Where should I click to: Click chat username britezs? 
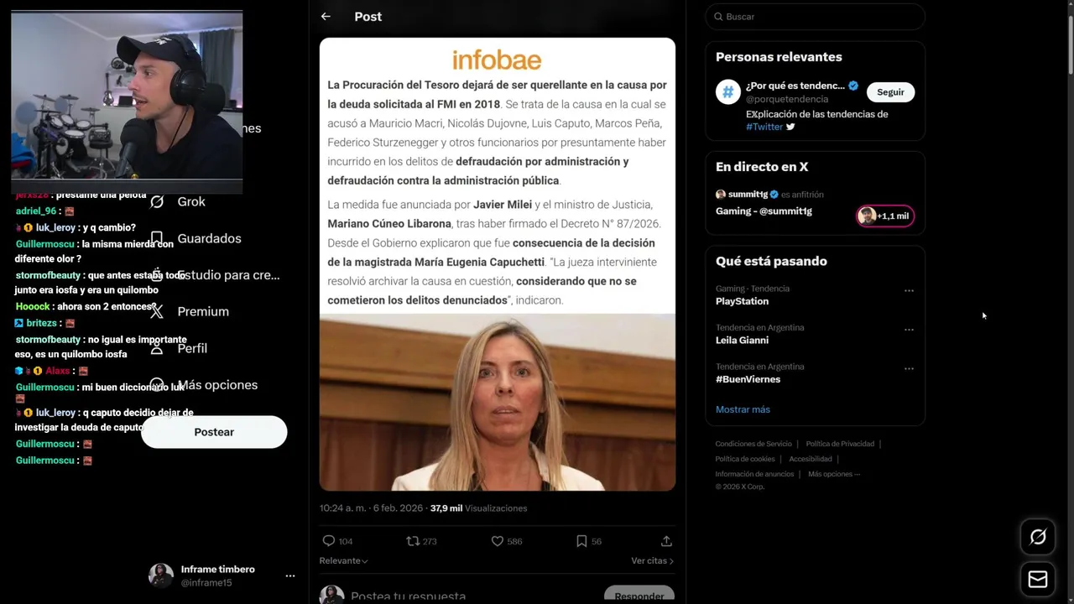(x=41, y=323)
